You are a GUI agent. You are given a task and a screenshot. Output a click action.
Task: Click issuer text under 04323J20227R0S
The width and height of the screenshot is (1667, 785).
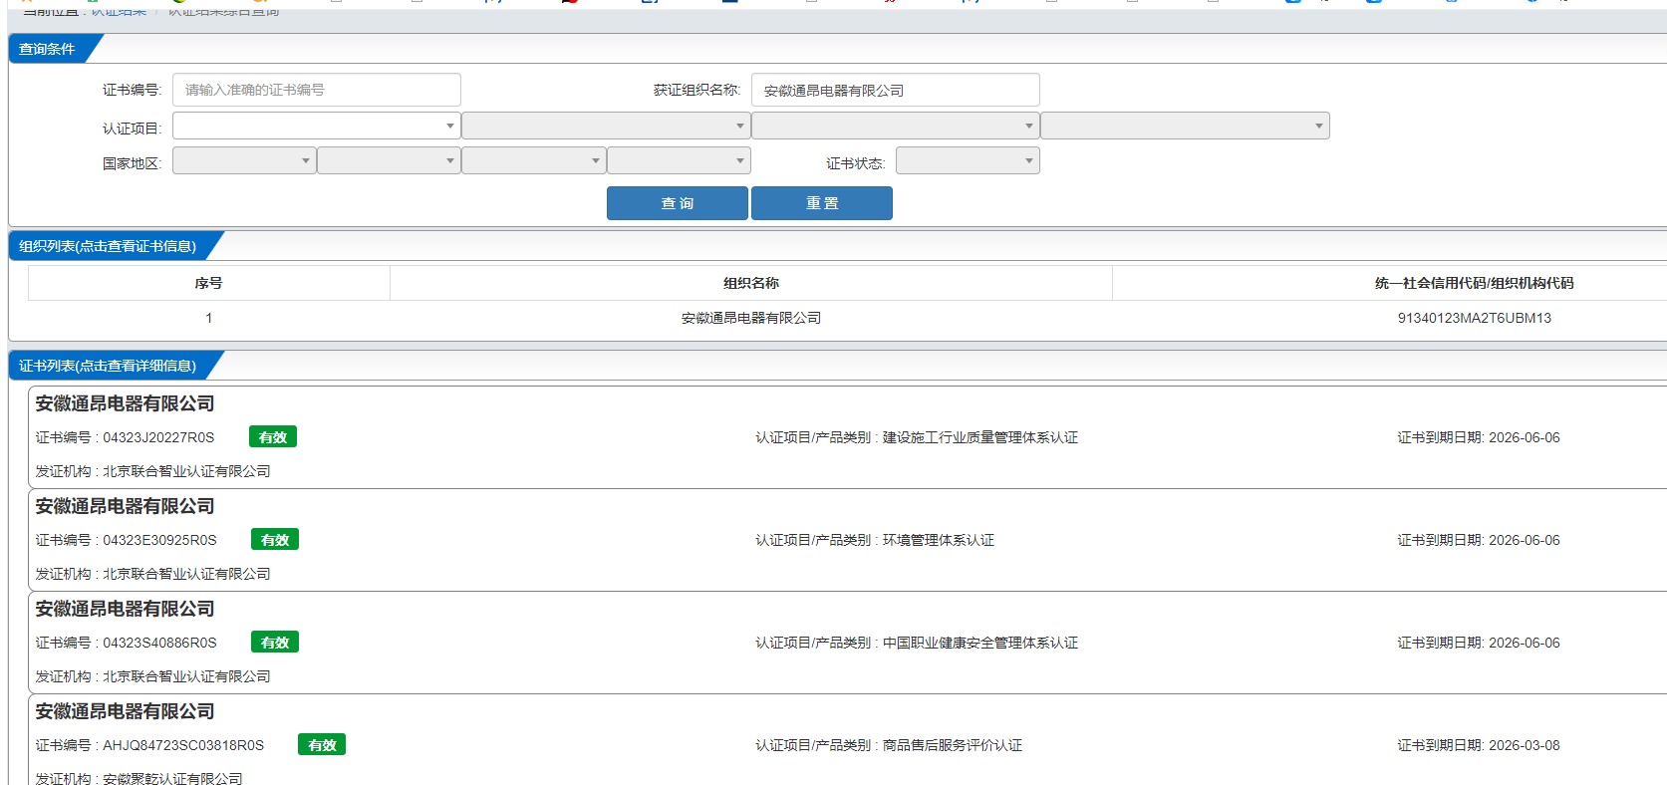coord(186,471)
